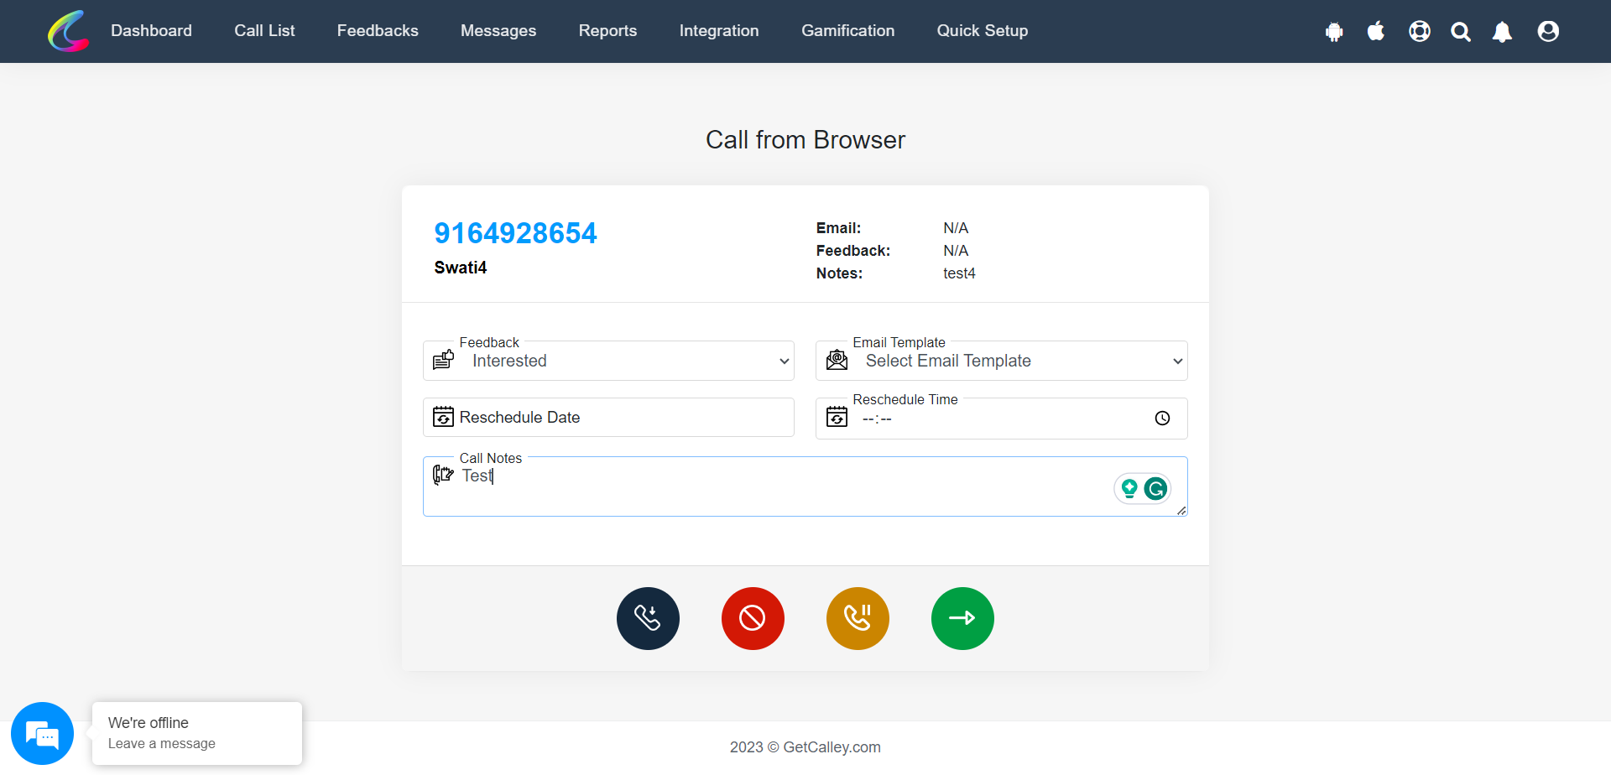The width and height of the screenshot is (1611, 775).
Task: Open the user profile icon
Action: [x=1546, y=31]
